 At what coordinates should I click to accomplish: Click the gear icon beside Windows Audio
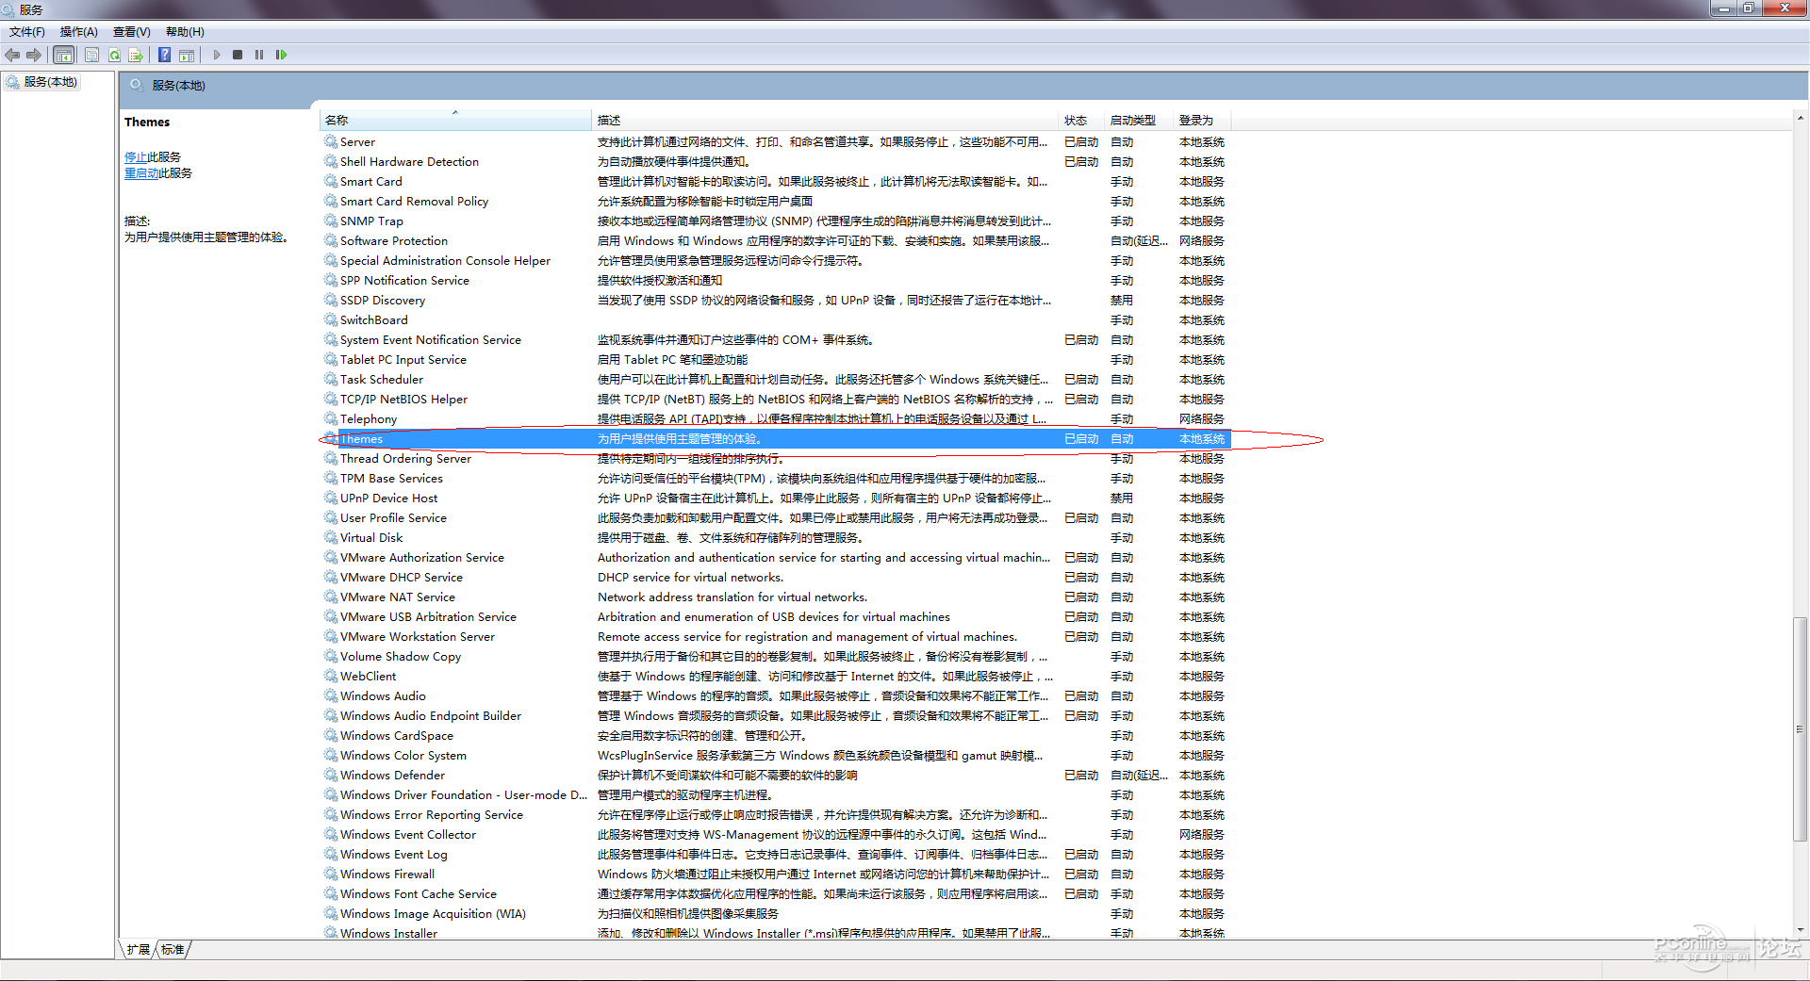point(331,695)
